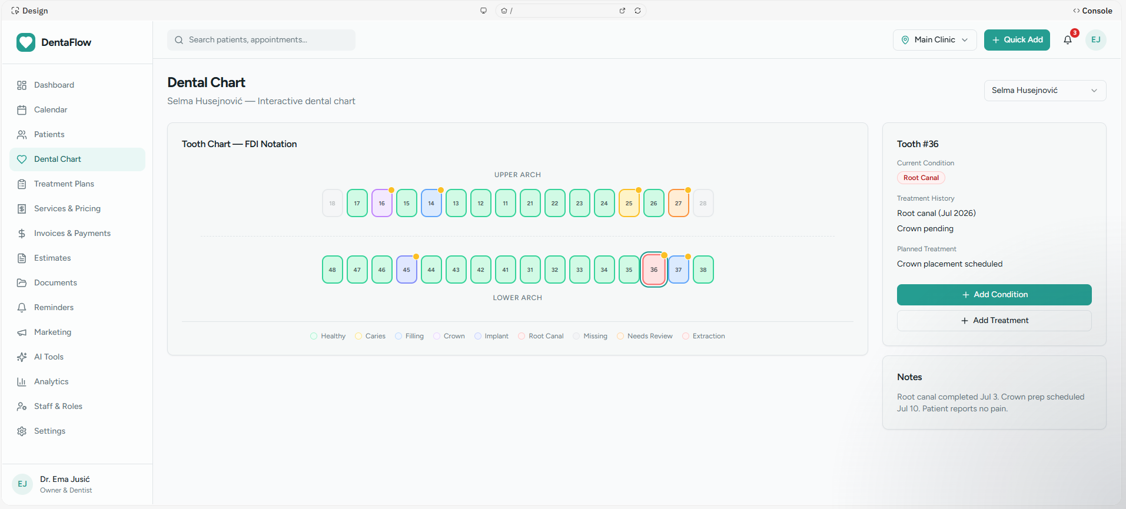This screenshot has width=1126, height=509.
Task: Select root canal tooth 36
Action: pos(654,270)
